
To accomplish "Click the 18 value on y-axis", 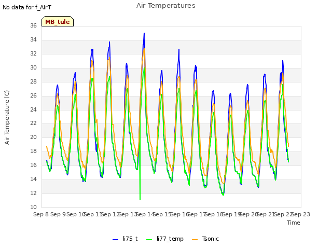I will [x=33, y=151].
